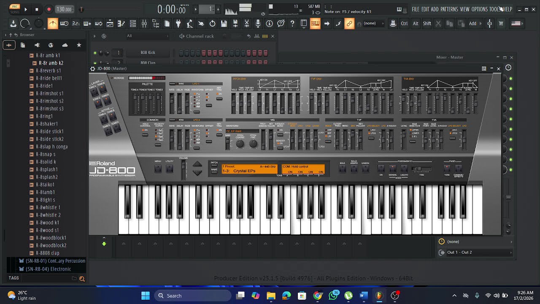This screenshot has width=540, height=304.
Task: Expand the (SN-R8-01) Percussion folder
Action: (x=55, y=261)
